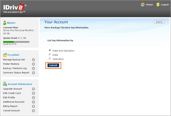Open Edit Credit Card
The image size is (171, 116).
click(12, 93)
